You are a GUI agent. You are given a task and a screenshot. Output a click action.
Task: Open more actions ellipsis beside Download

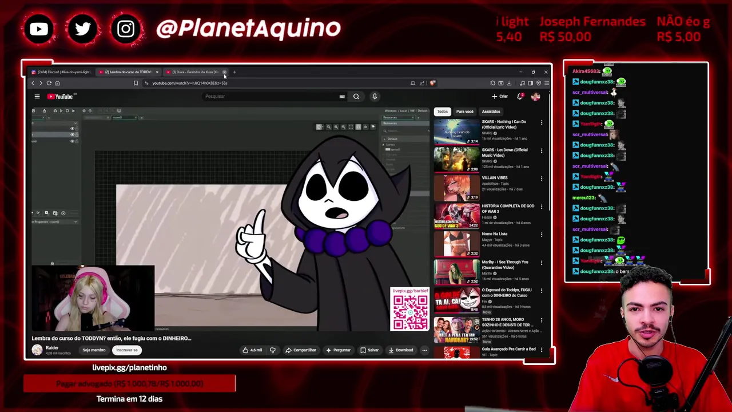(424, 350)
